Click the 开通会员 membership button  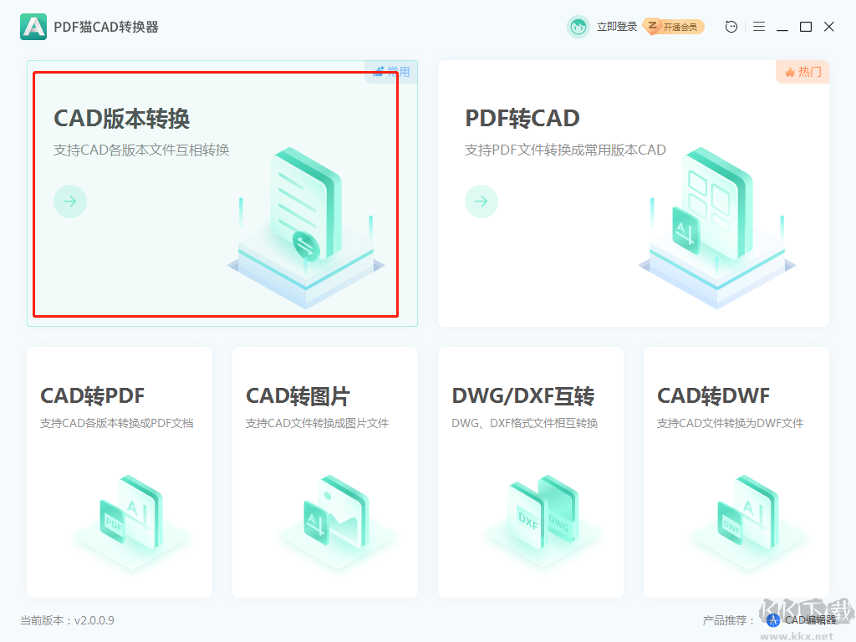click(x=675, y=27)
